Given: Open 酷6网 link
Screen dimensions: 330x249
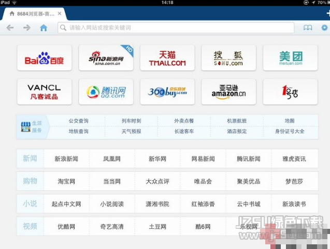Looking at the screenshot, I should 203,227.
